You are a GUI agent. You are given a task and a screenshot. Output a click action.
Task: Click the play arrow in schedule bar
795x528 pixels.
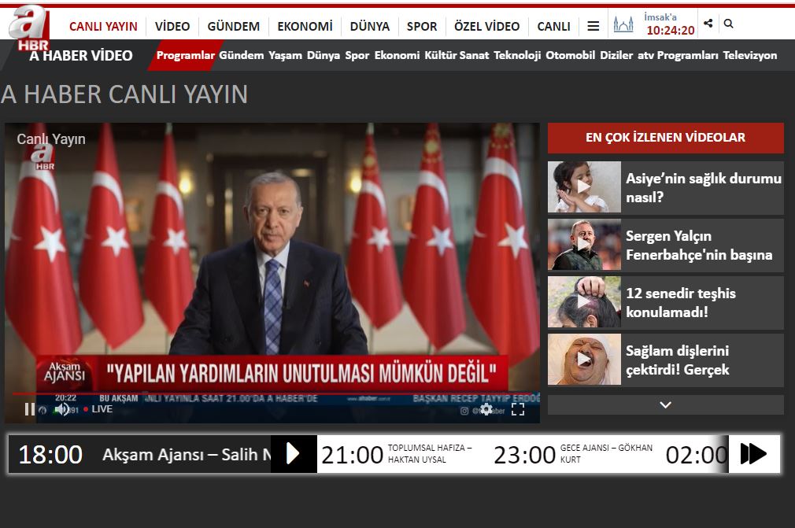coord(293,453)
